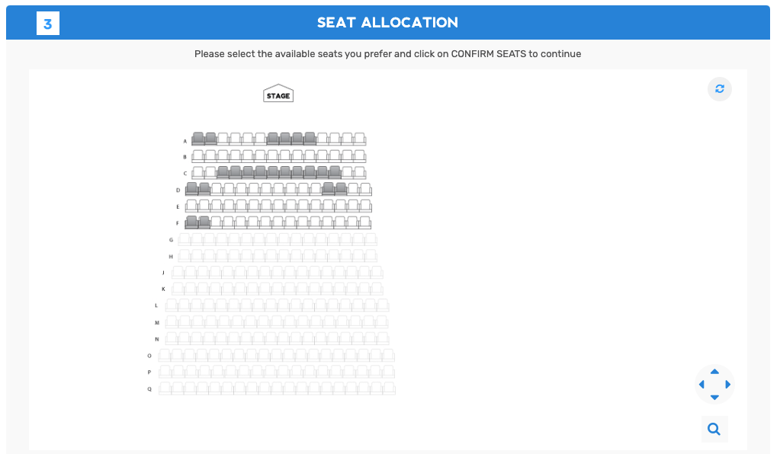
Task: Select the rightmost seat in row F
Action: (x=365, y=222)
